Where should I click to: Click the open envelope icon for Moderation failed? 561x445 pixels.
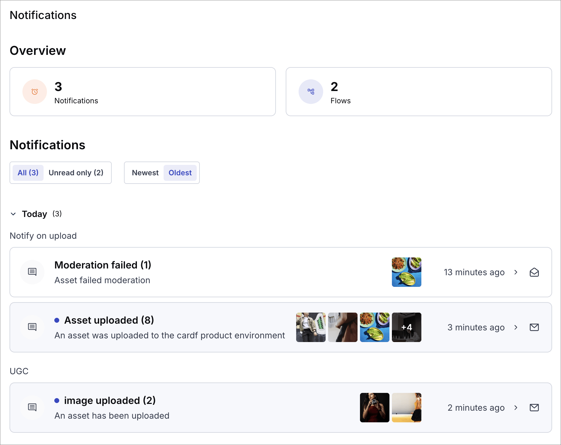pos(534,272)
